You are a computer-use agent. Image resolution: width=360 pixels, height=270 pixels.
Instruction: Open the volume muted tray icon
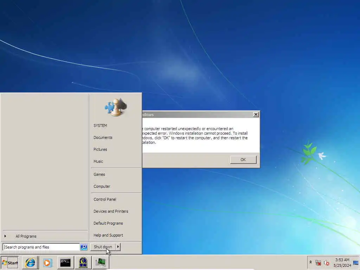[x=326, y=263]
